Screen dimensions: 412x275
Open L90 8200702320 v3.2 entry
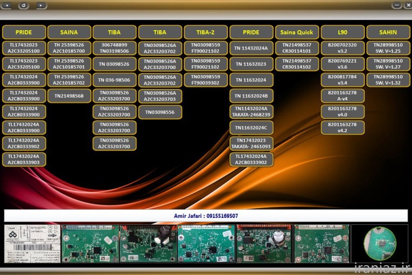pyautogui.click(x=342, y=48)
